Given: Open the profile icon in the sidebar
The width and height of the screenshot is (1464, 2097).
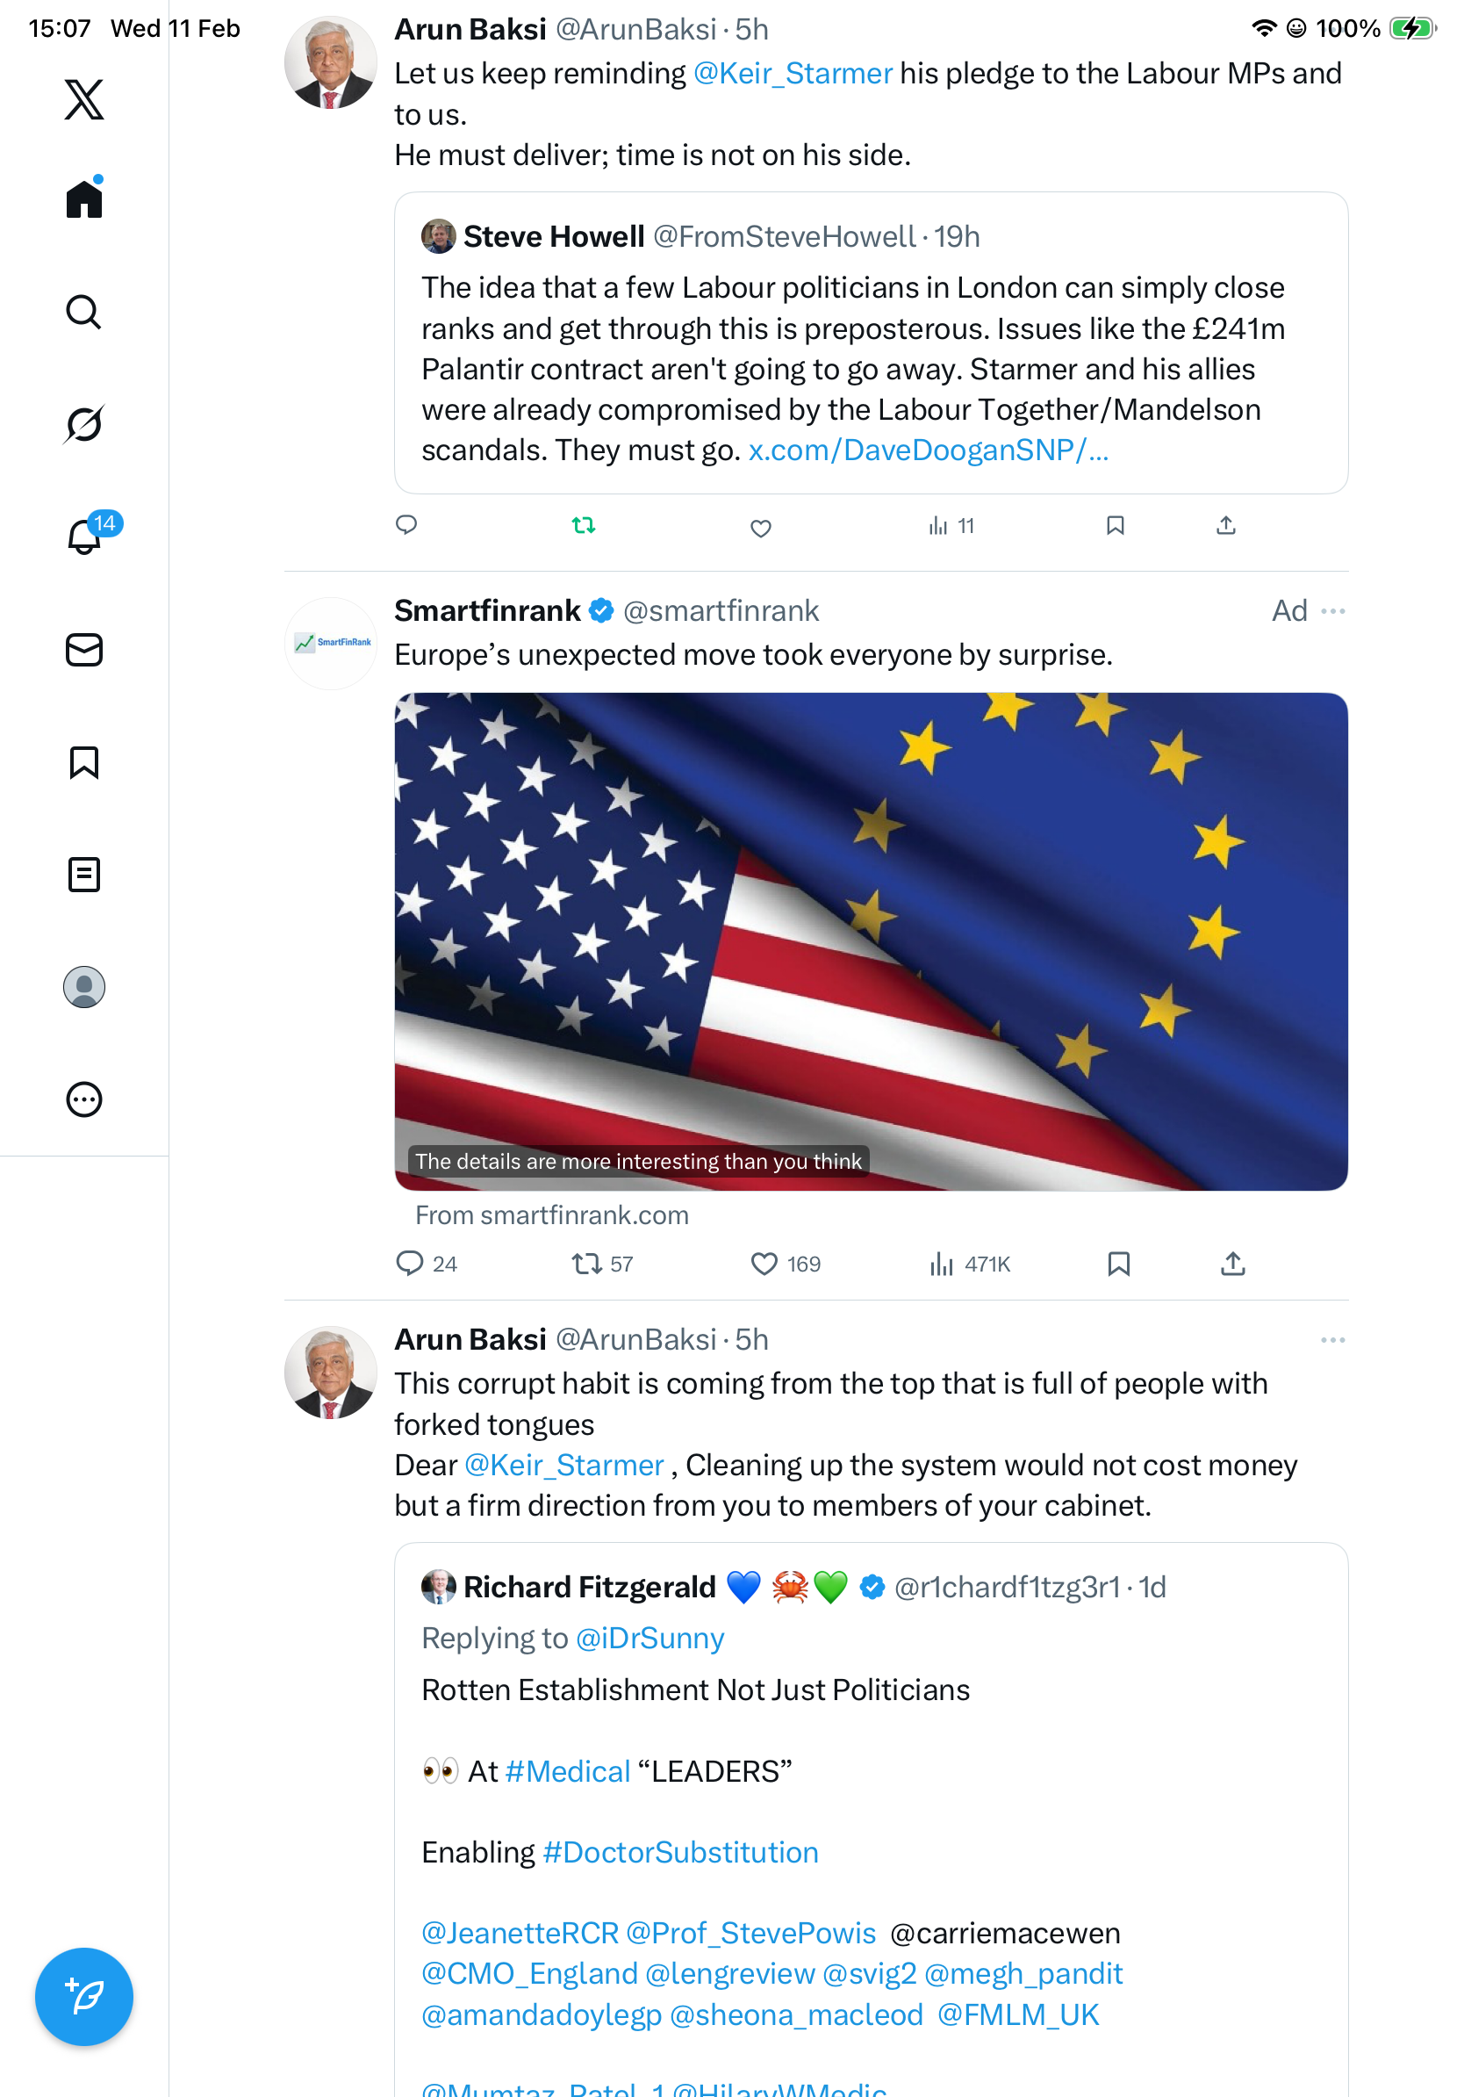Looking at the screenshot, I should (x=84, y=986).
